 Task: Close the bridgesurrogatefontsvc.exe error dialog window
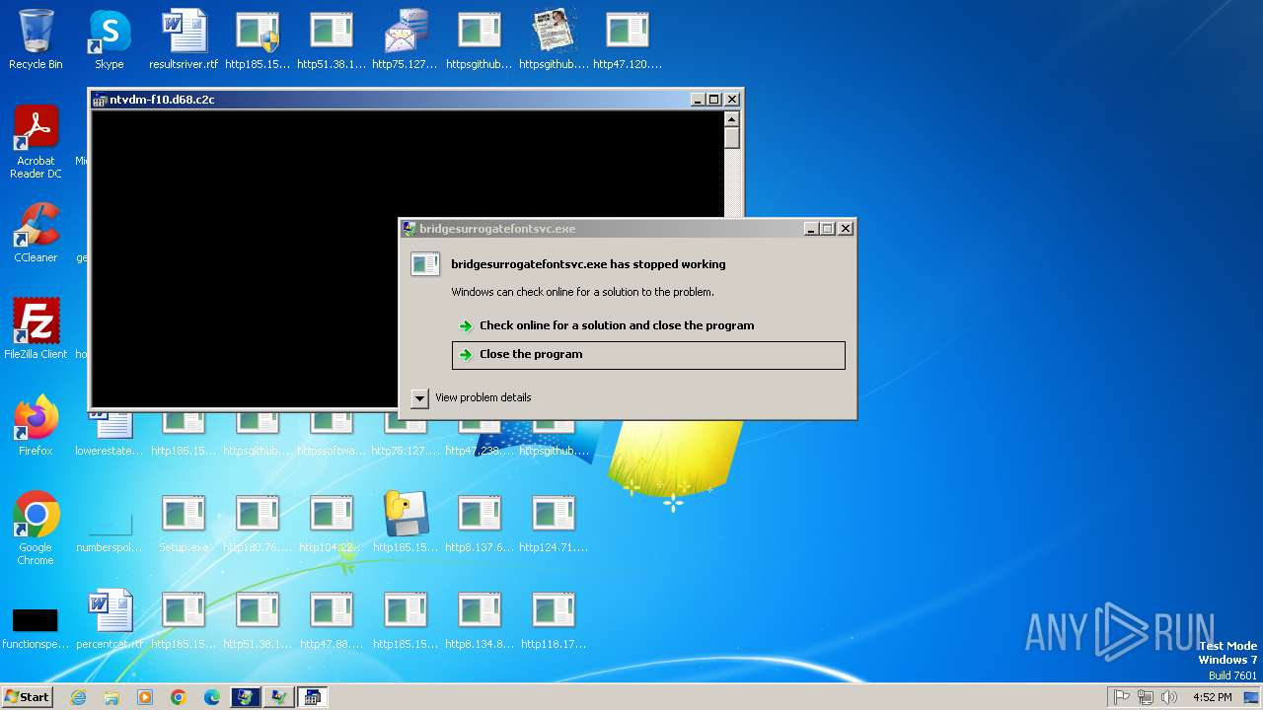[x=846, y=229]
